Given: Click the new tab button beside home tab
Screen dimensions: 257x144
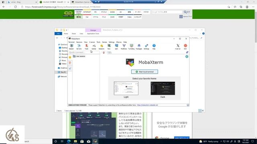Looking at the screenshot, I should (109, 52).
